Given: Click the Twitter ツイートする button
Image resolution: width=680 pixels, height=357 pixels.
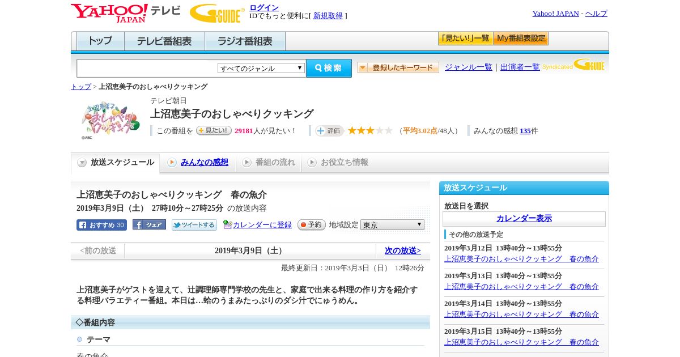Looking at the screenshot, I should [x=194, y=225].
